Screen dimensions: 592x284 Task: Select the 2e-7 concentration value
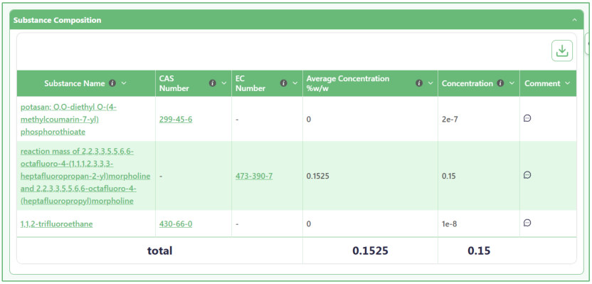pyautogui.click(x=450, y=120)
